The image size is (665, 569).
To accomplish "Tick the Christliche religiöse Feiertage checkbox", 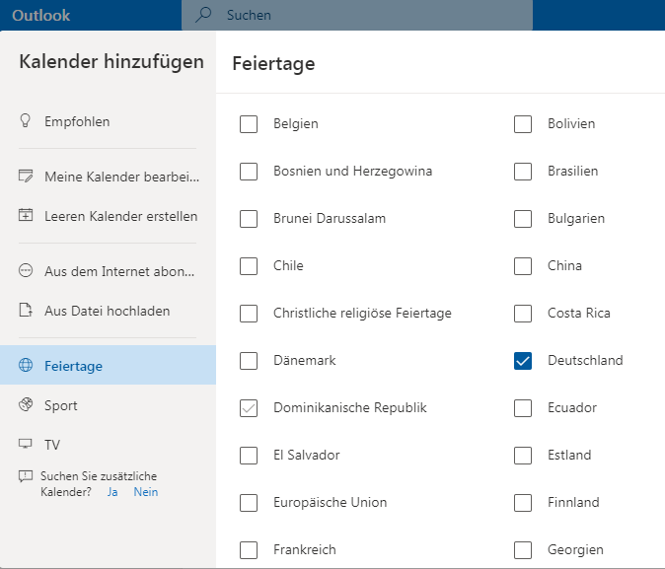I will pos(249,314).
